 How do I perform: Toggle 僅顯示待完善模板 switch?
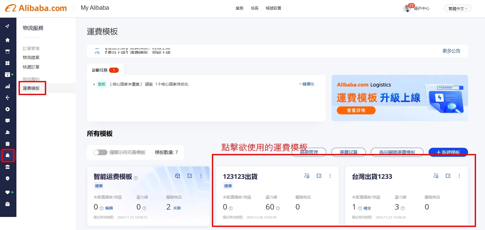coord(100,152)
